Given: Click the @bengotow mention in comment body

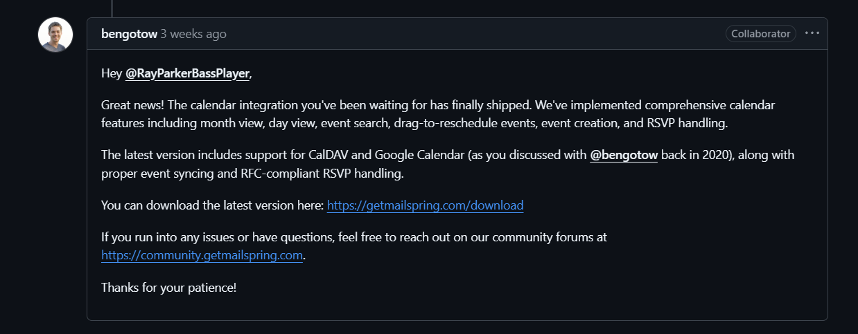Looking at the screenshot, I should (x=623, y=155).
